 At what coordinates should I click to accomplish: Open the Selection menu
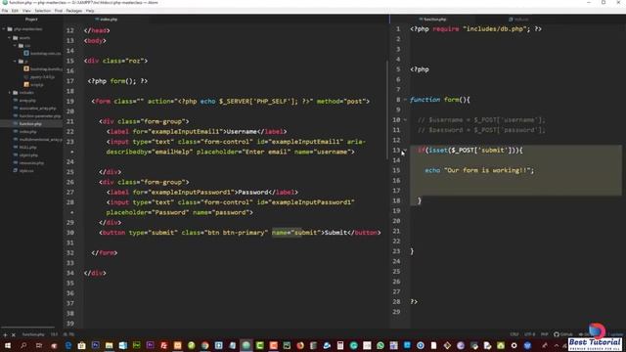click(x=42, y=11)
